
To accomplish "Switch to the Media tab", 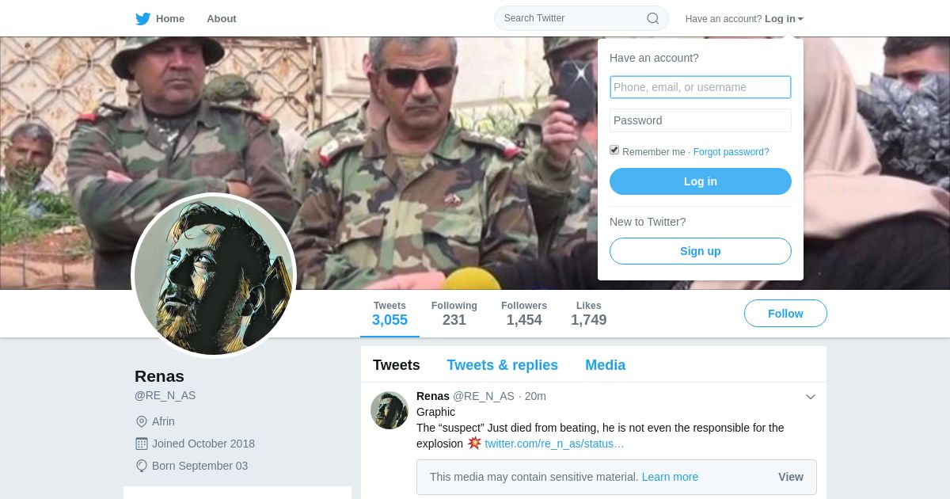I will [x=606, y=365].
